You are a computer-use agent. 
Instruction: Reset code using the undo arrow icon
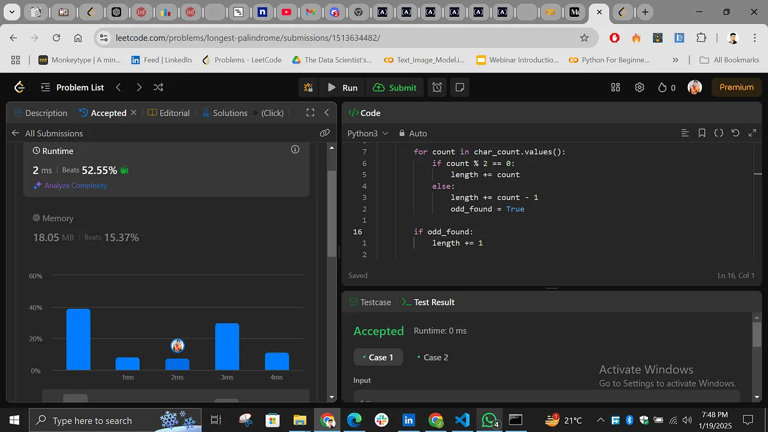[735, 133]
